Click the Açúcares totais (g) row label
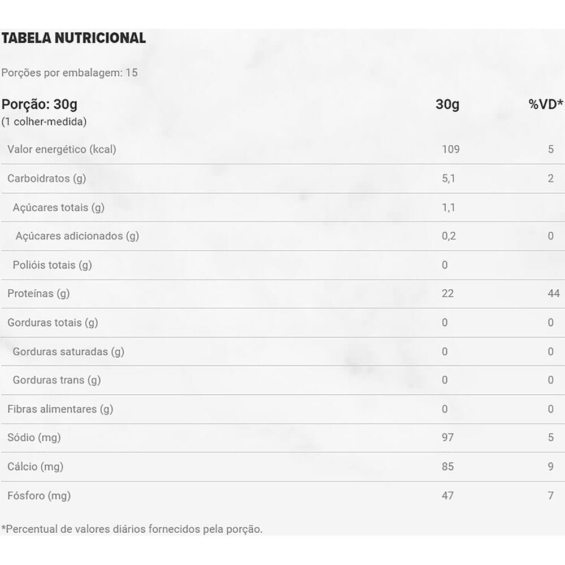 click(x=59, y=207)
